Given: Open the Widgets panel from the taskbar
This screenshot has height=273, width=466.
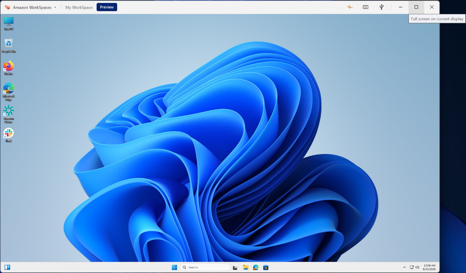Looking at the screenshot, I should coord(7,267).
